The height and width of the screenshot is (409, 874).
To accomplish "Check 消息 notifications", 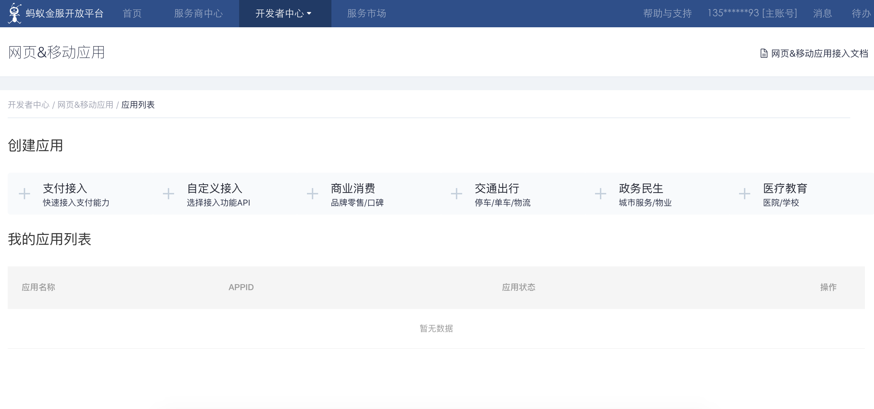I will [x=823, y=13].
